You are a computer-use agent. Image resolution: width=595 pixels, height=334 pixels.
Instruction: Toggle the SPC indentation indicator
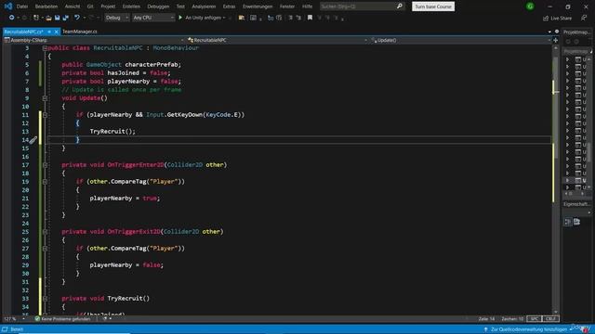535,319
